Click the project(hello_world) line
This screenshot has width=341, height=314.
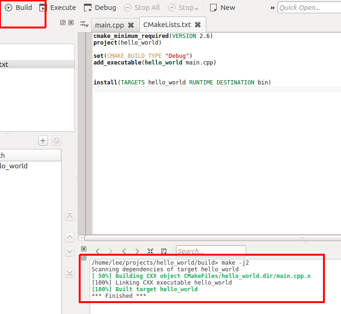(x=128, y=43)
